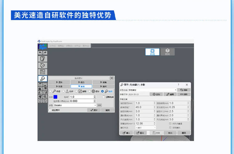Click the magnifier zoom icon in sidebar
The height and width of the screenshot is (154, 234).
point(45,97)
